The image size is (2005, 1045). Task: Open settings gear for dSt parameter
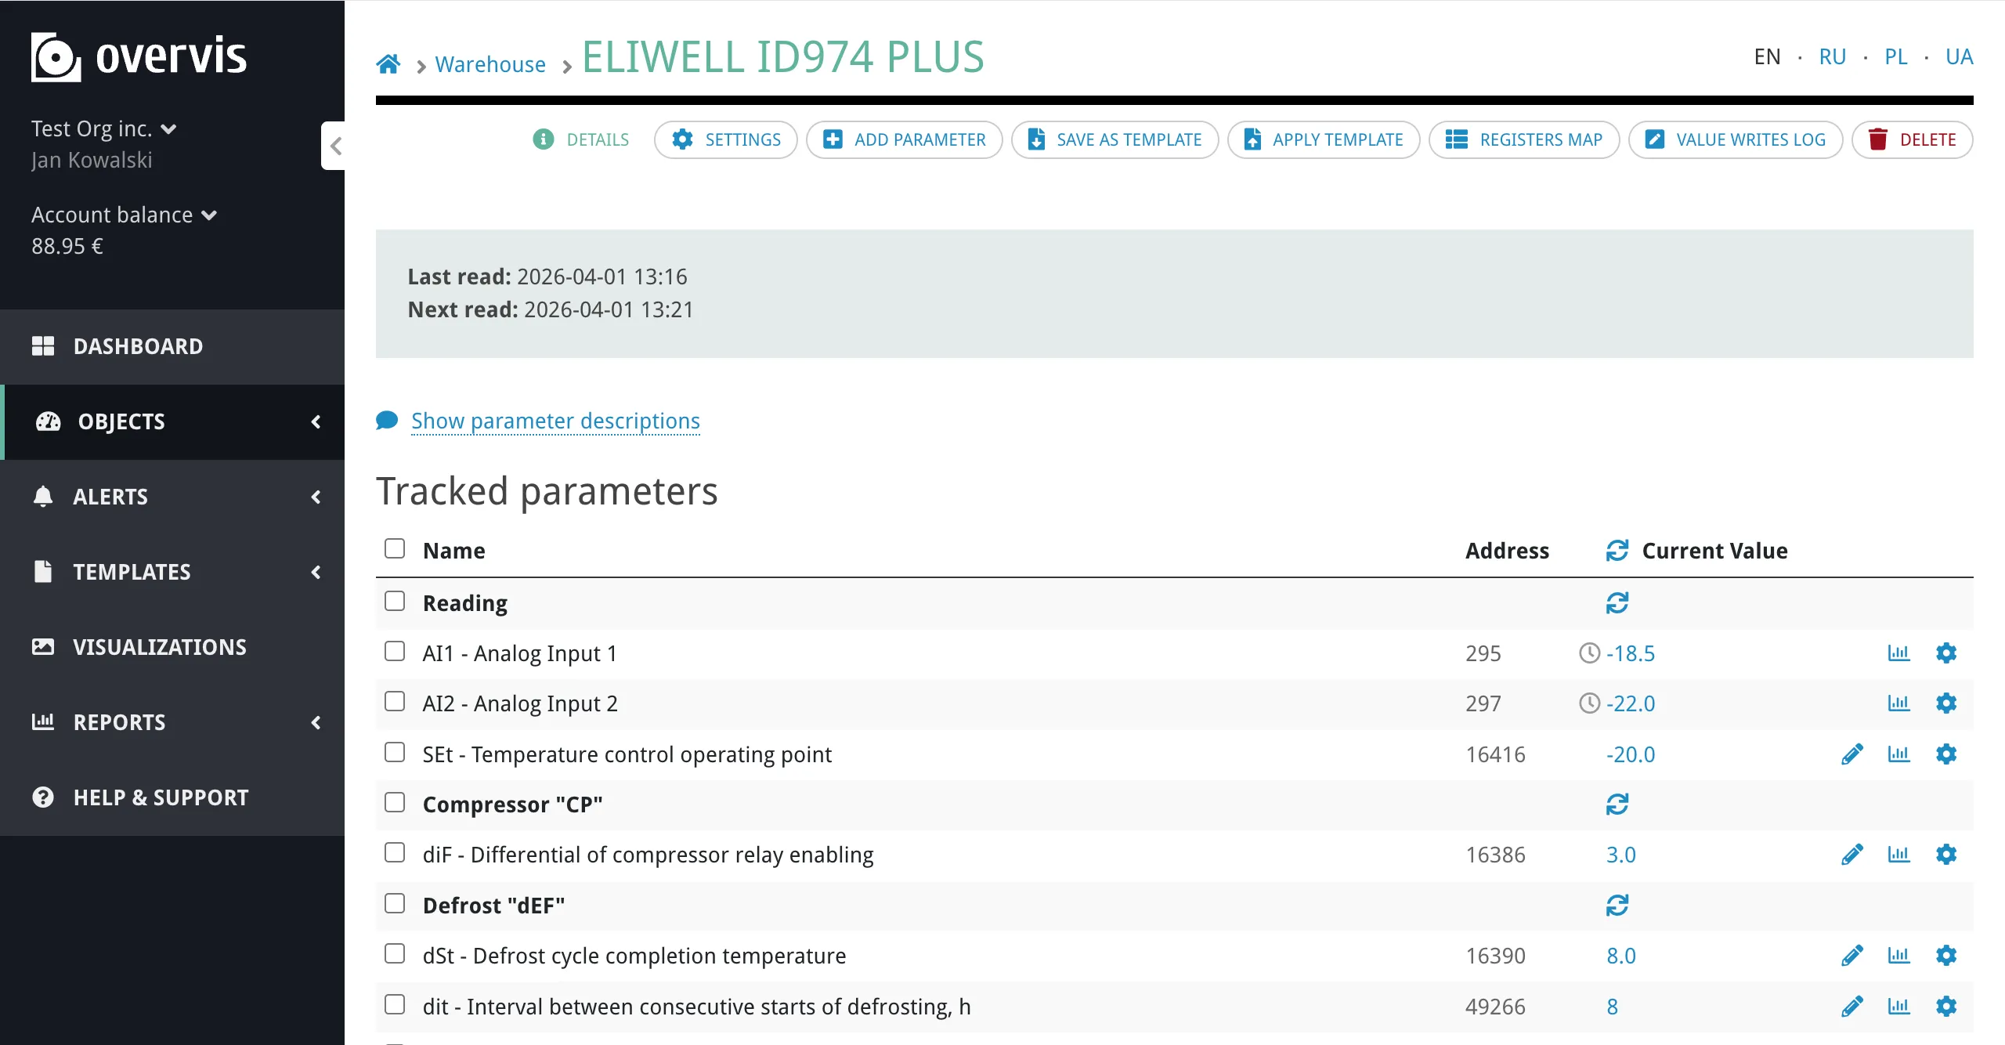[1946, 956]
